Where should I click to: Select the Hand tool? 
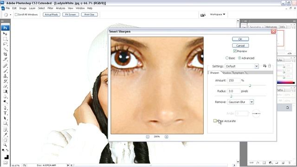[5, 140]
